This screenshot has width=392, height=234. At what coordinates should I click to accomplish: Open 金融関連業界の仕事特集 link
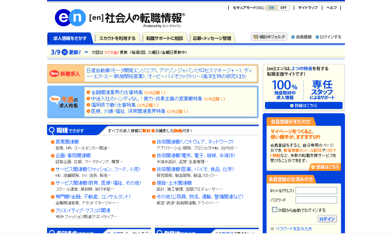pos(117,93)
